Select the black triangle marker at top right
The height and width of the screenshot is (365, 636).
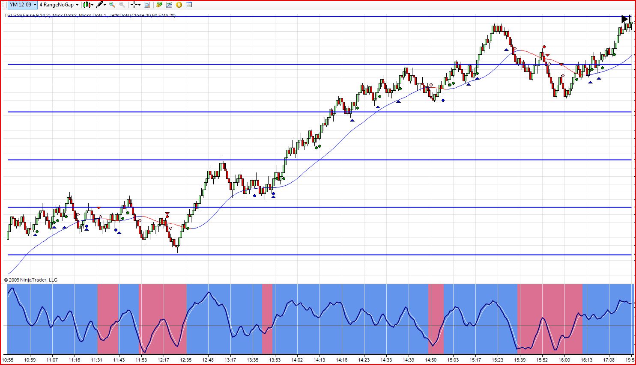[625, 19]
